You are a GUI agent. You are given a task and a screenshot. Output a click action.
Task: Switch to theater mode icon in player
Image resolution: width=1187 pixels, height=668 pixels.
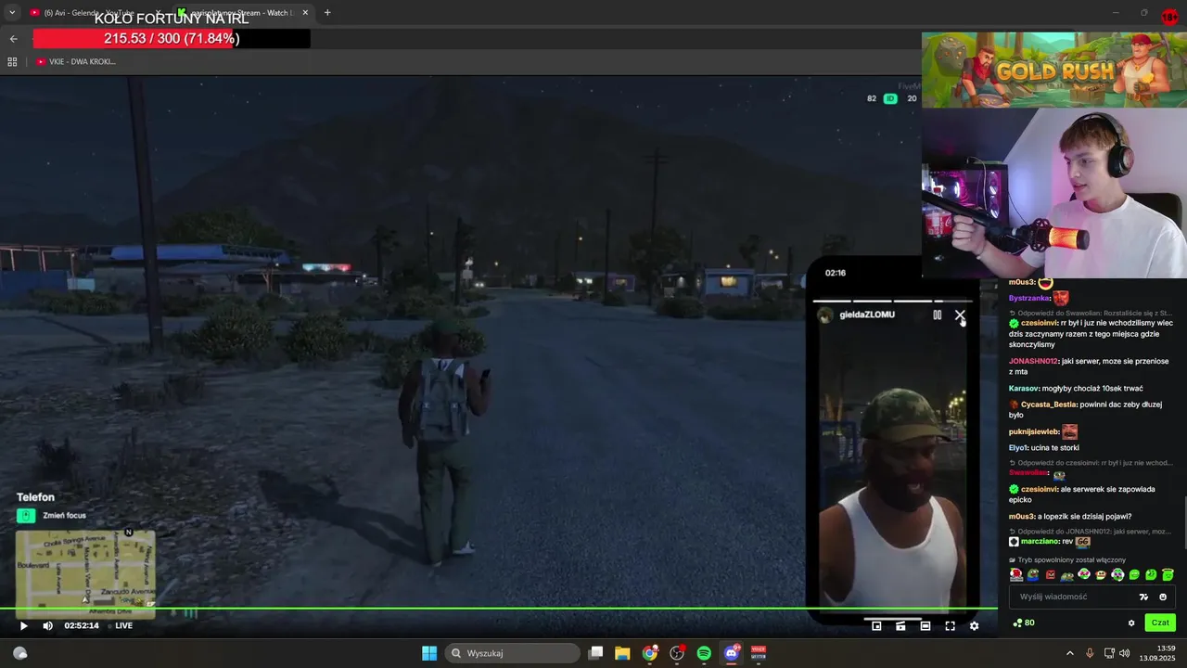pyautogui.click(x=925, y=626)
